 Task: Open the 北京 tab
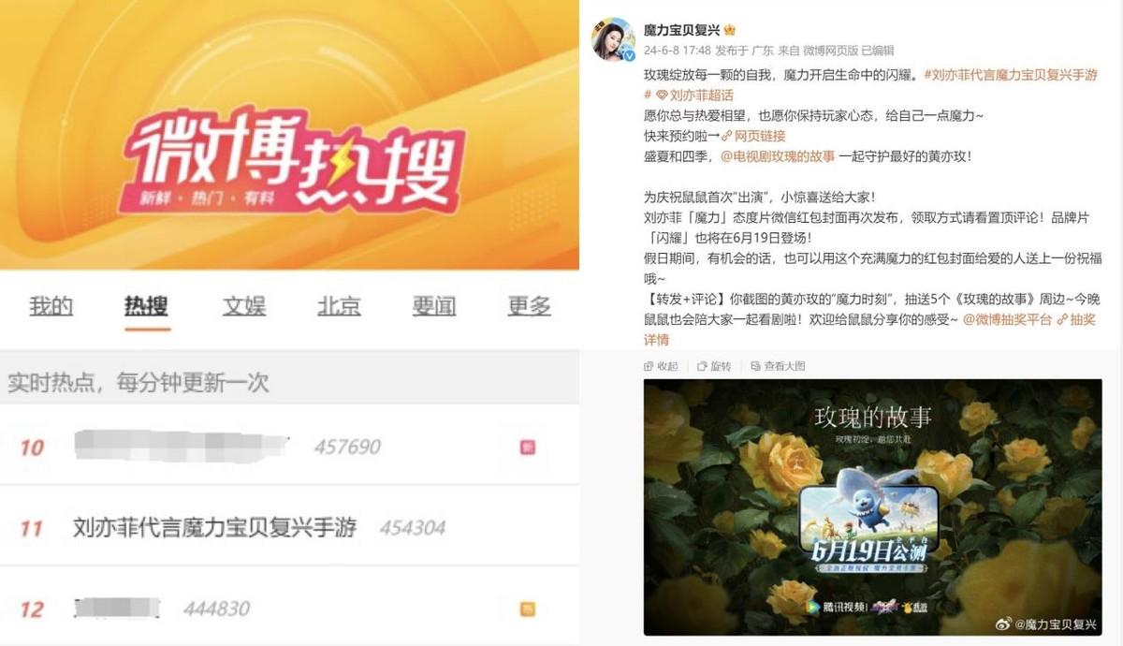339,305
